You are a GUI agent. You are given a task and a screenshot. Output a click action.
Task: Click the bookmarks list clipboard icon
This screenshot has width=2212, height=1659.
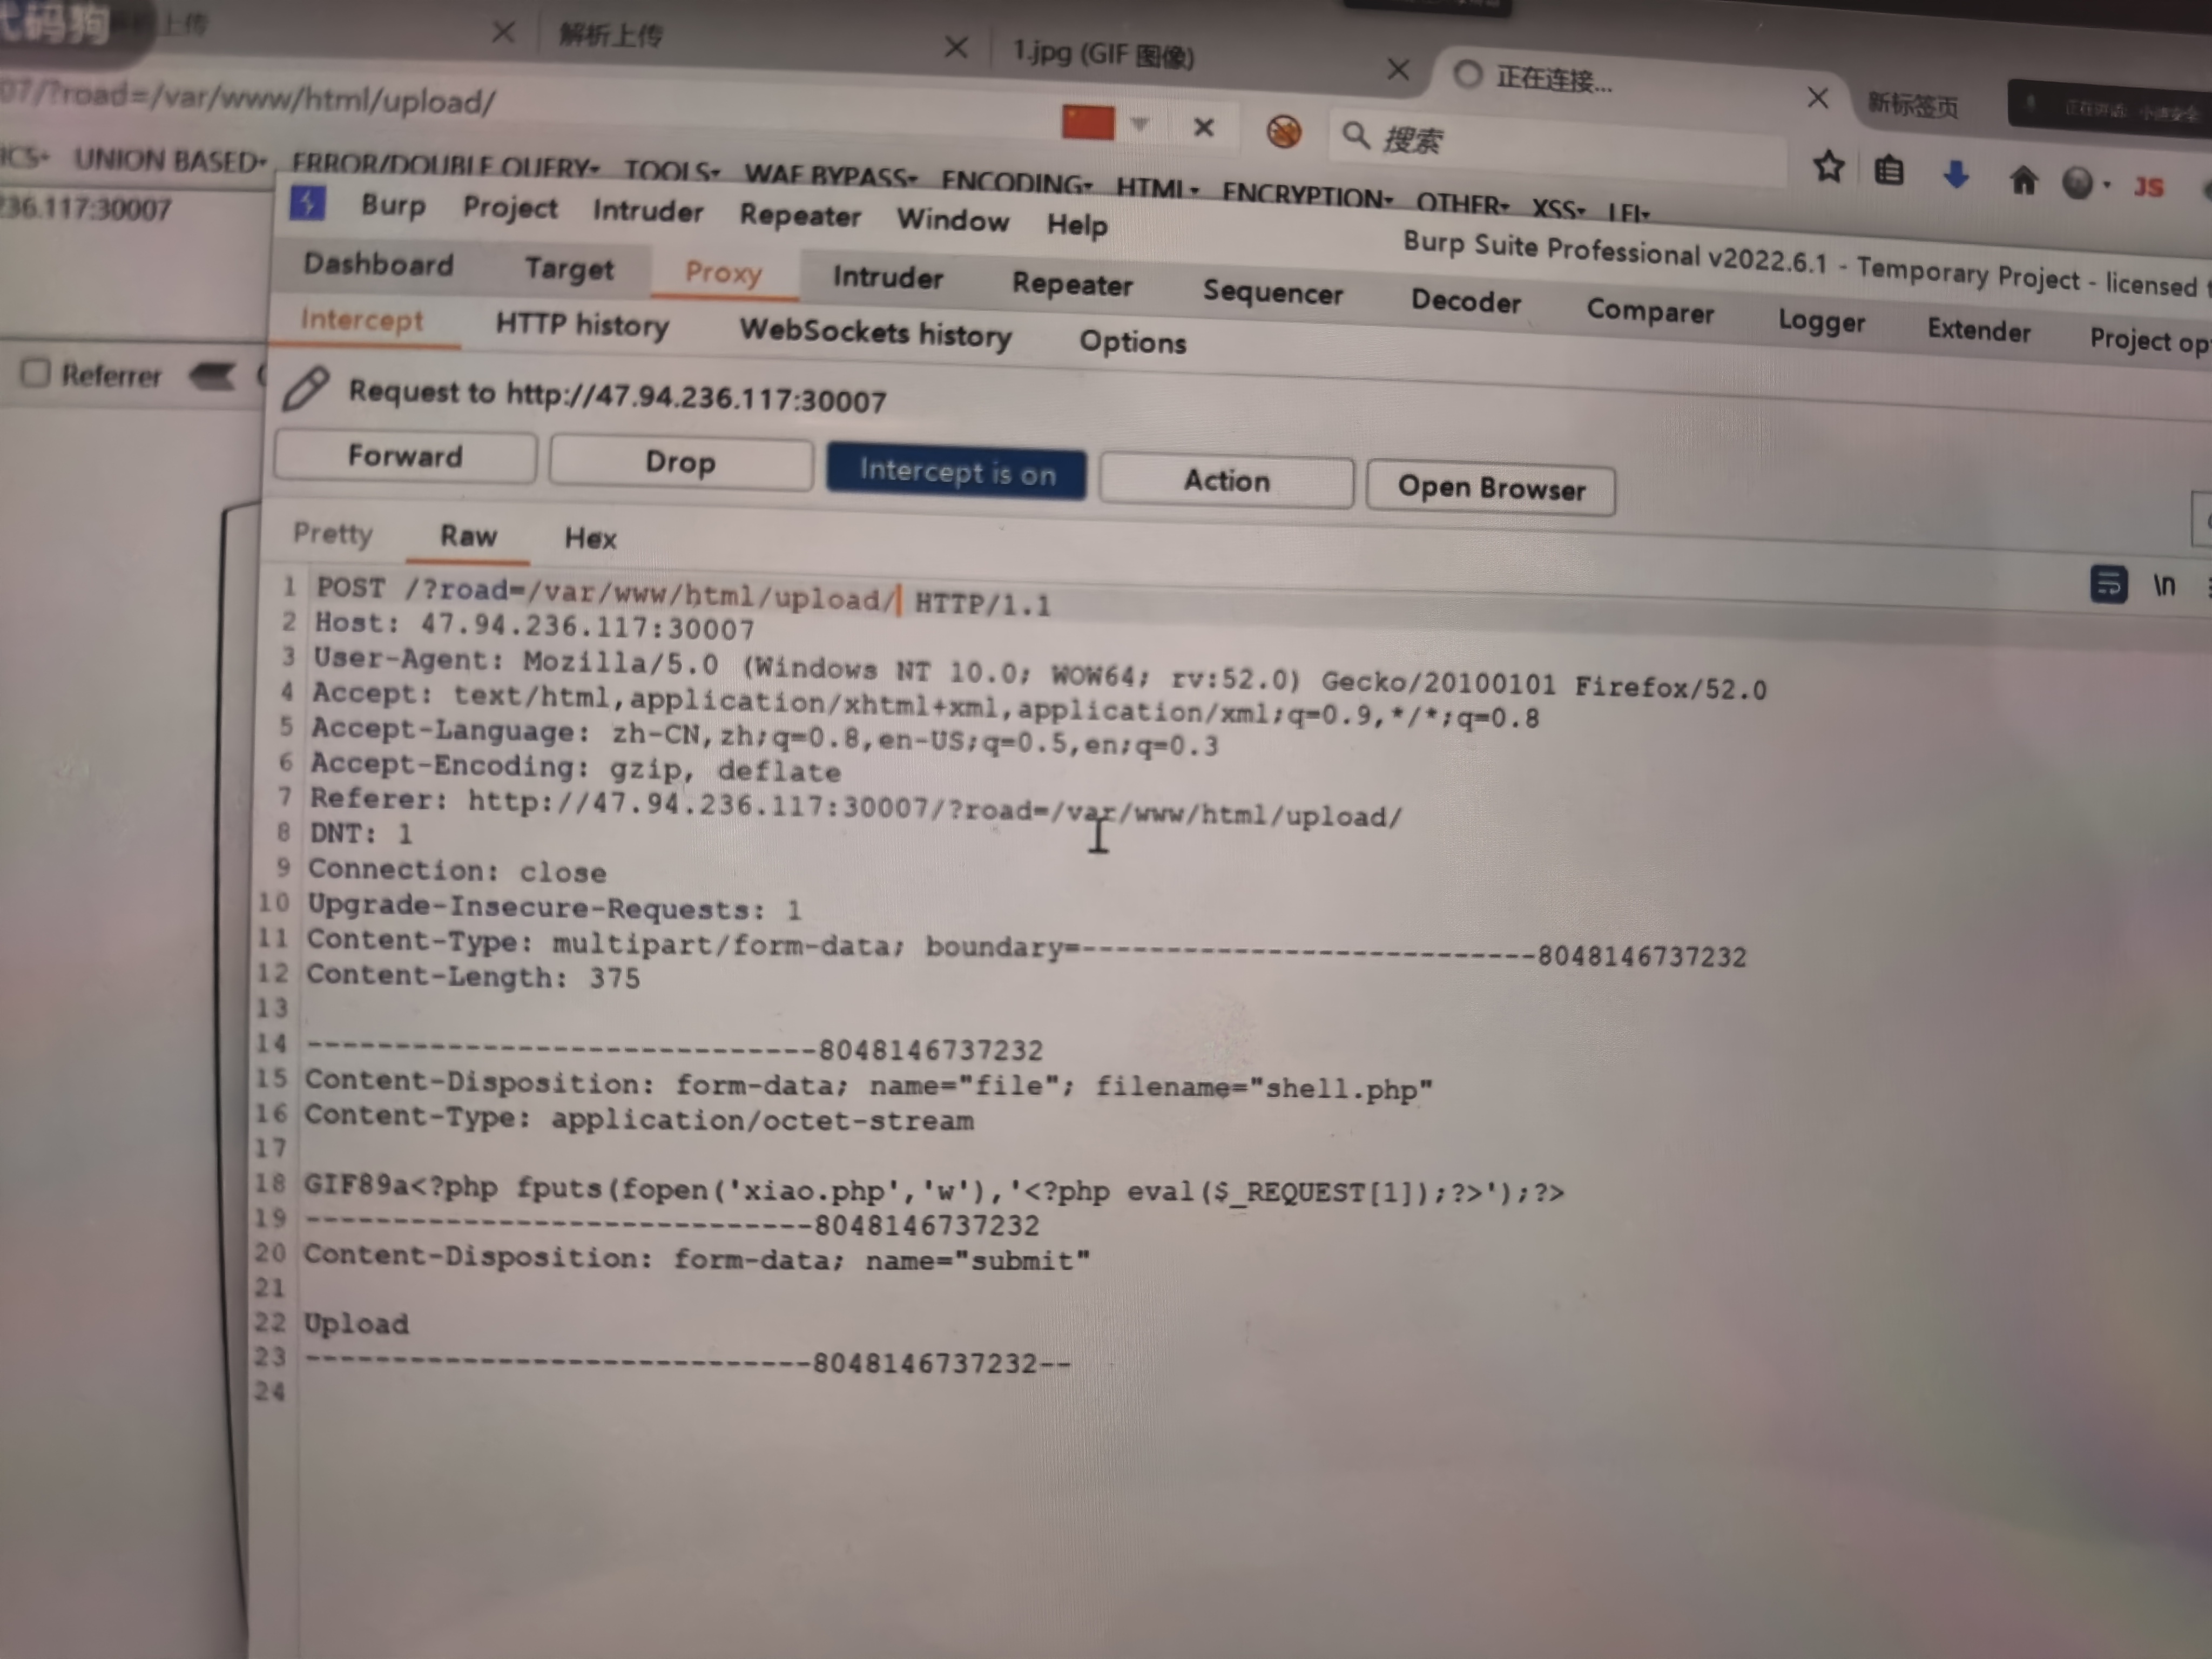pos(1888,171)
